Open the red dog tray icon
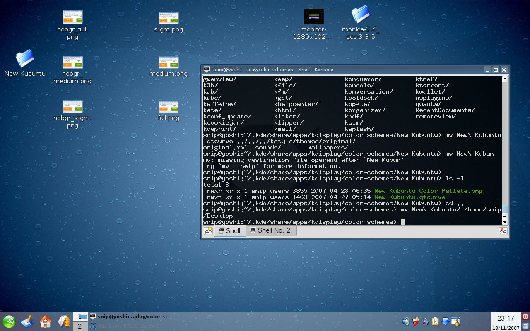 416,321
